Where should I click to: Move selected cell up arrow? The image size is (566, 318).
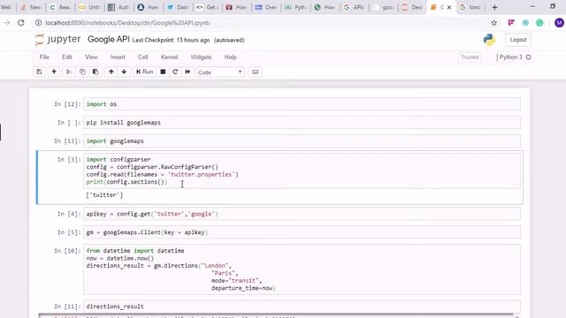(x=111, y=72)
